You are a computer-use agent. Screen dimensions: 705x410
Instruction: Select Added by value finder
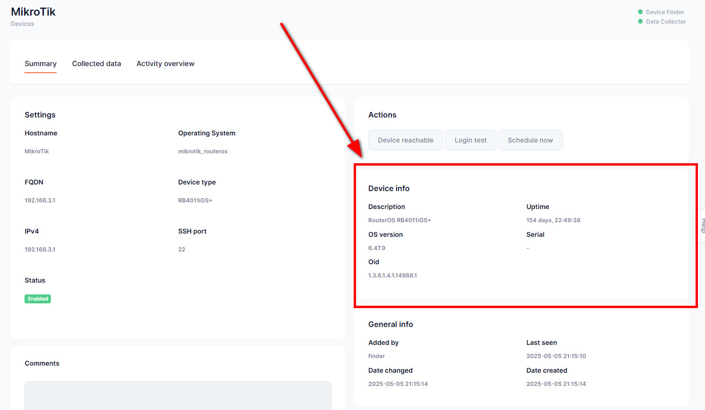tap(376, 356)
